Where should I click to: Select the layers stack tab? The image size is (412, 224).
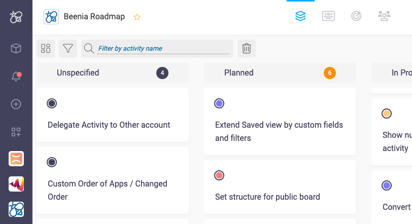click(x=300, y=16)
